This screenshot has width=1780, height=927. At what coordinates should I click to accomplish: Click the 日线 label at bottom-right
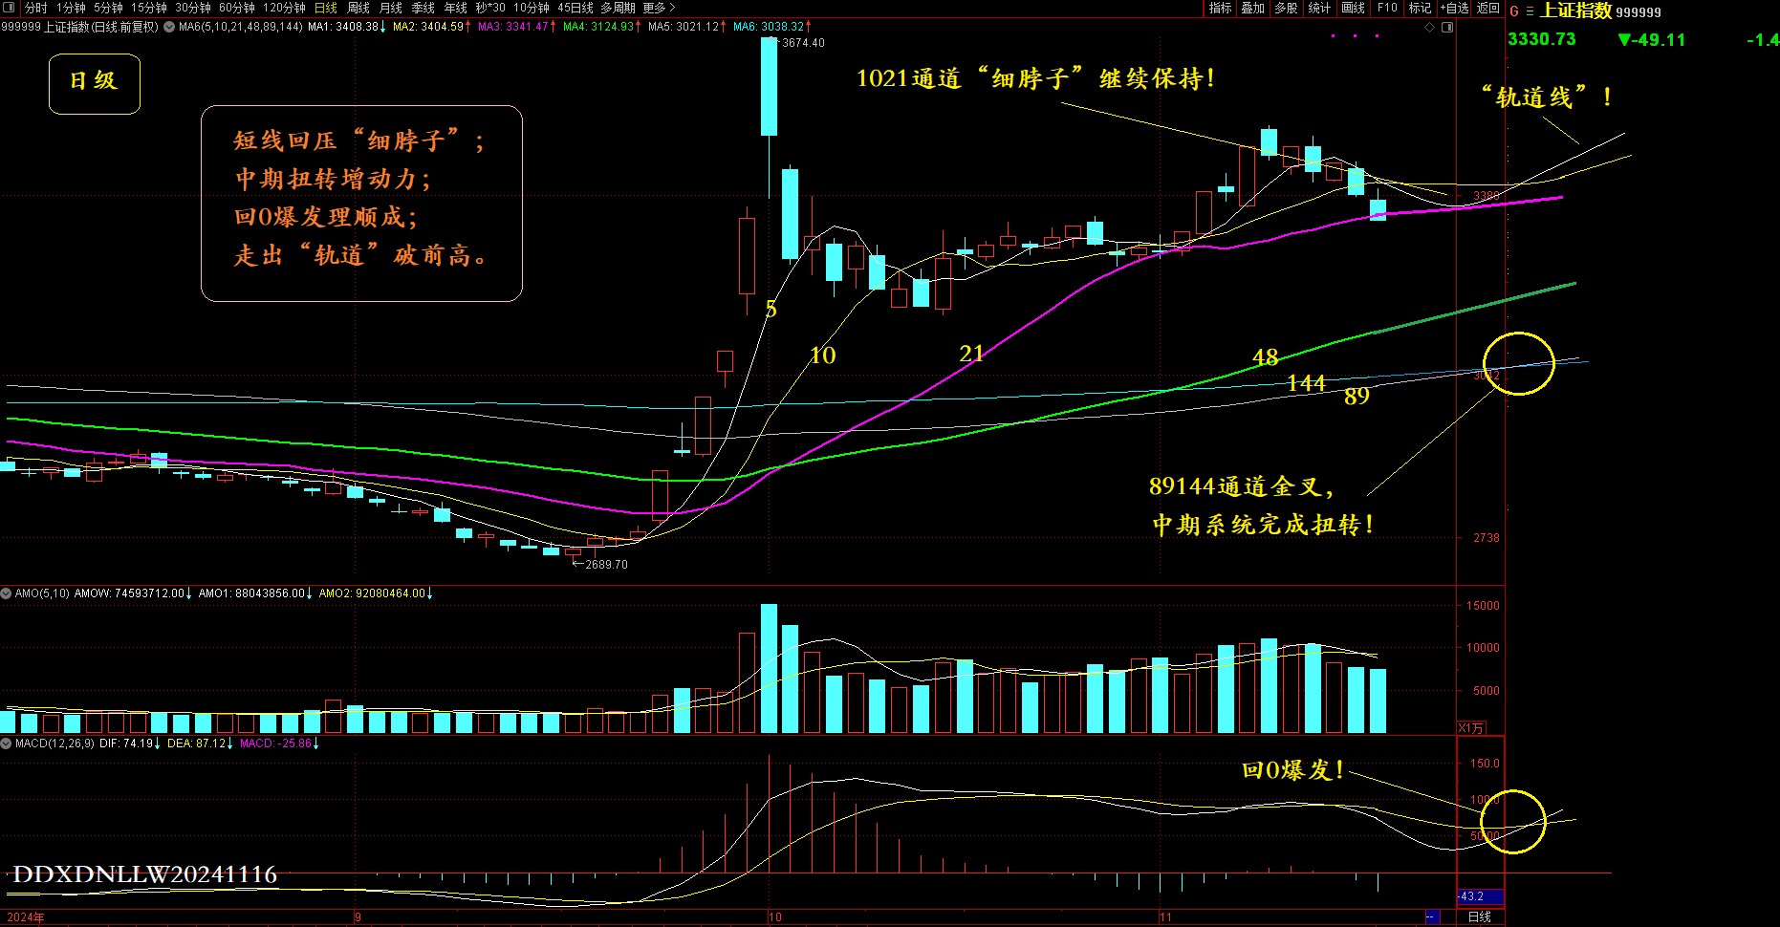coord(1480,916)
